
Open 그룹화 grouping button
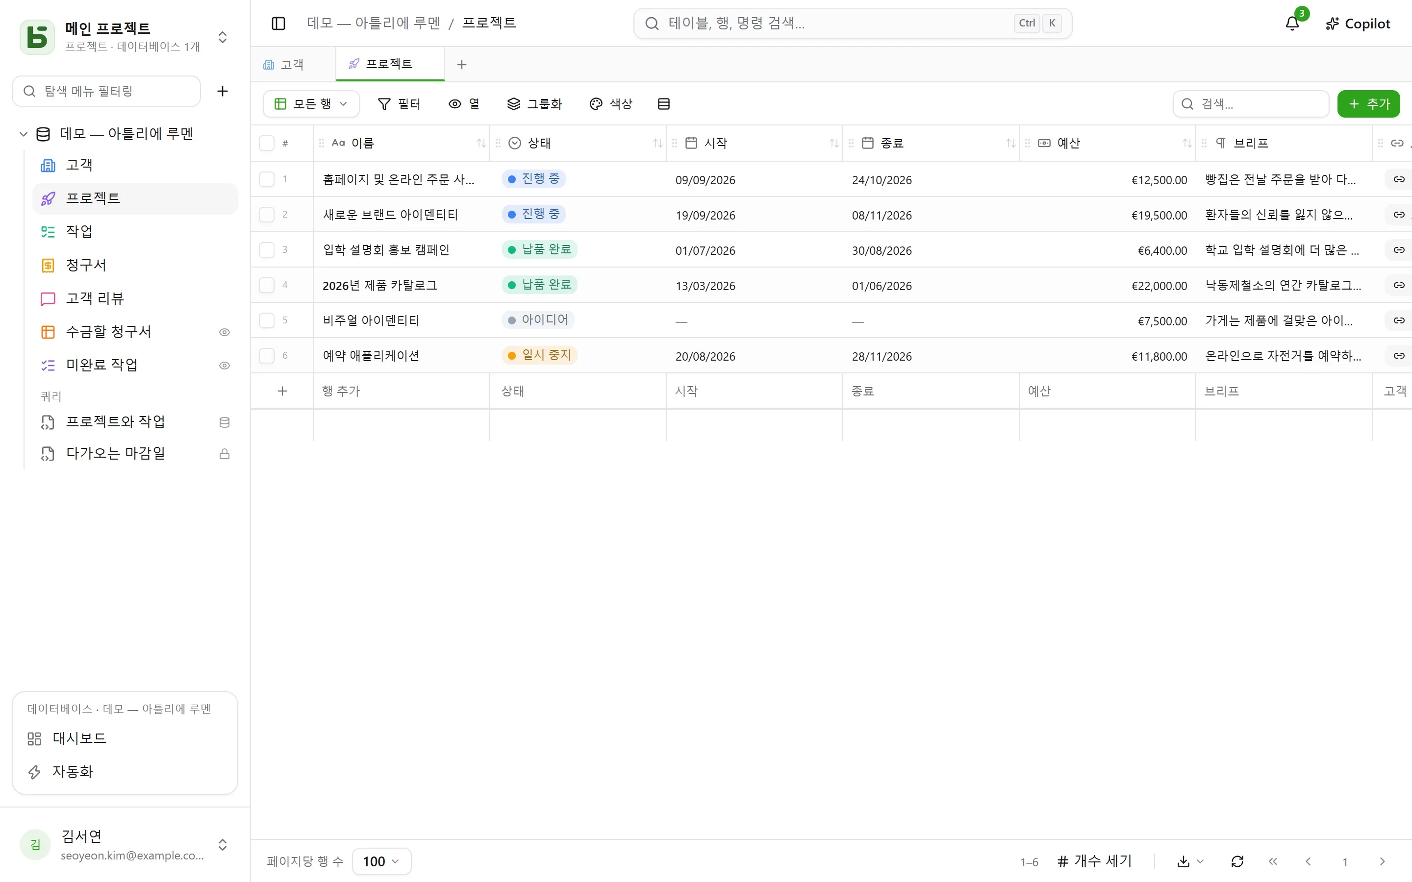[534, 104]
